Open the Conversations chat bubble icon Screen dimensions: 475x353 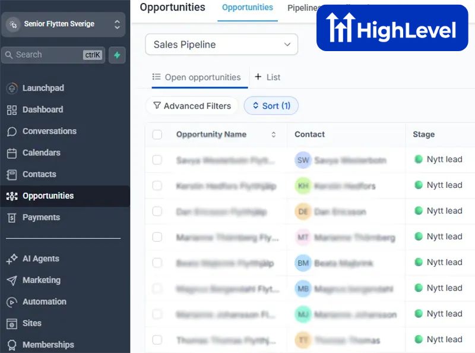point(12,131)
